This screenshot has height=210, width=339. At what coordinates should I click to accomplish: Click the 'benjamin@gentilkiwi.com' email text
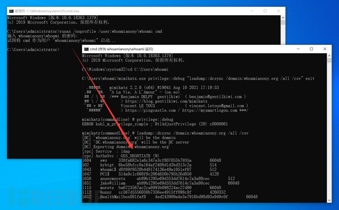pyautogui.click(x=215, y=97)
